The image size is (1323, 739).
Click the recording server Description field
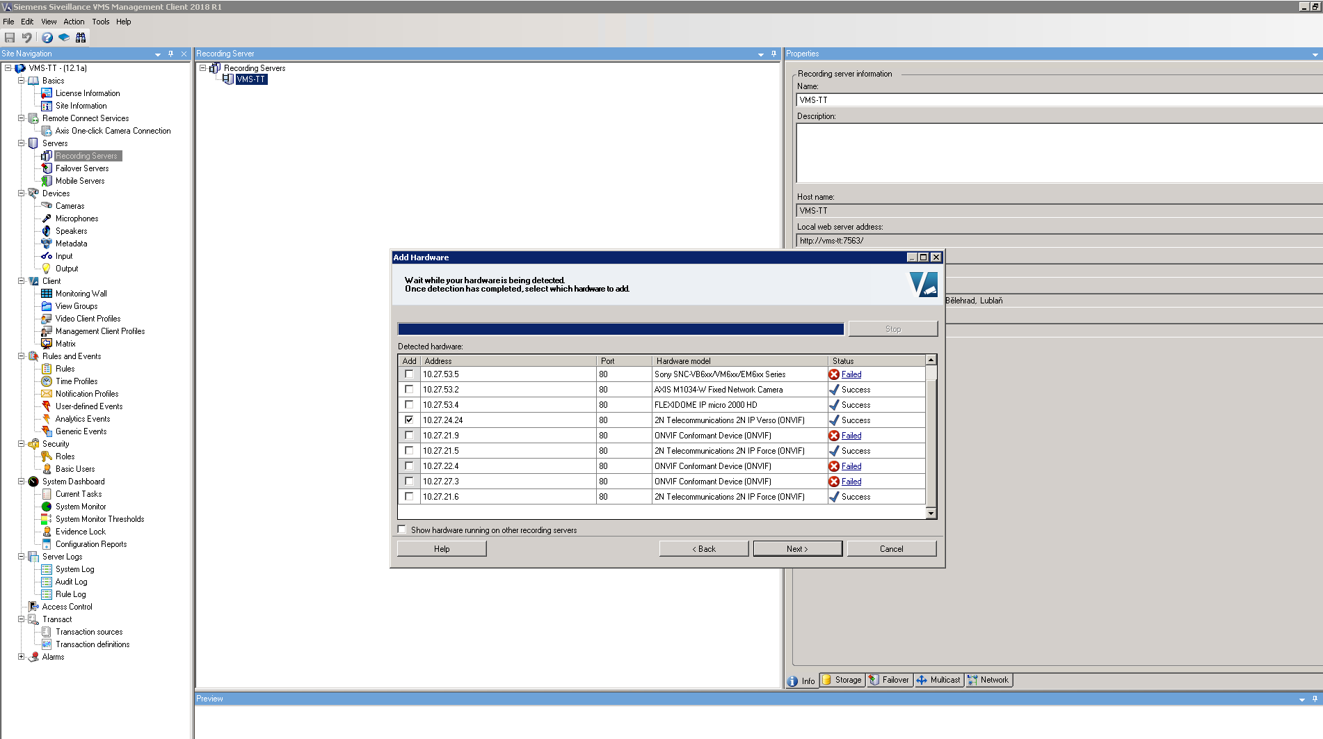tap(1057, 153)
